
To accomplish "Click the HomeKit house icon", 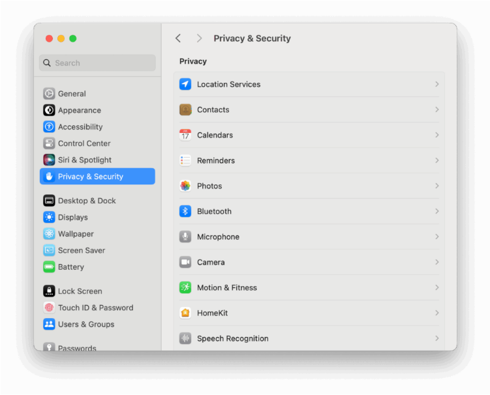I will tap(185, 313).
